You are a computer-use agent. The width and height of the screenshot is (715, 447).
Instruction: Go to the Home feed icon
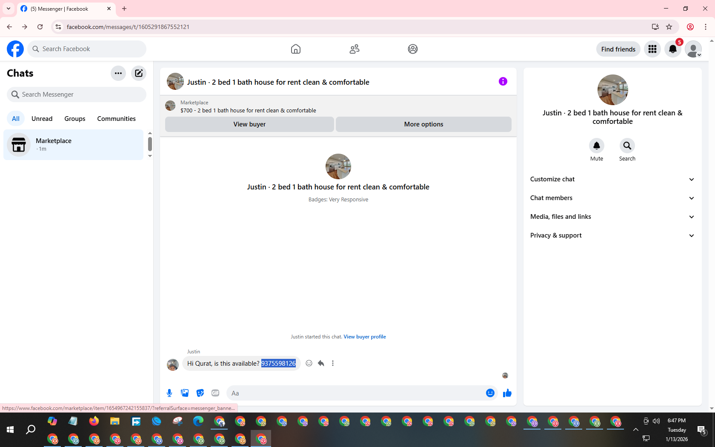[296, 49]
